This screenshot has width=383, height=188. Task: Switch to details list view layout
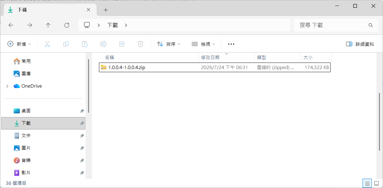(x=367, y=183)
